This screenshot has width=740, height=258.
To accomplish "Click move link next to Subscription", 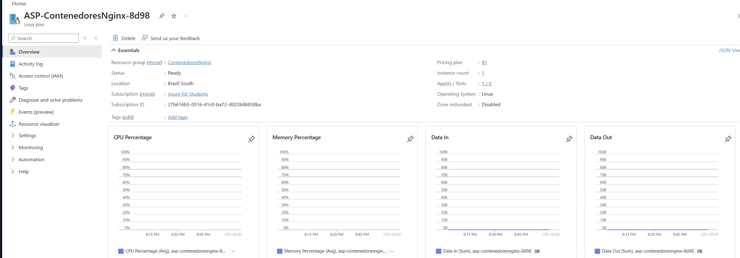I will coord(147,94).
